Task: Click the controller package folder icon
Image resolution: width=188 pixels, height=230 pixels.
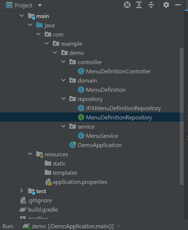Action: [x=73, y=62]
